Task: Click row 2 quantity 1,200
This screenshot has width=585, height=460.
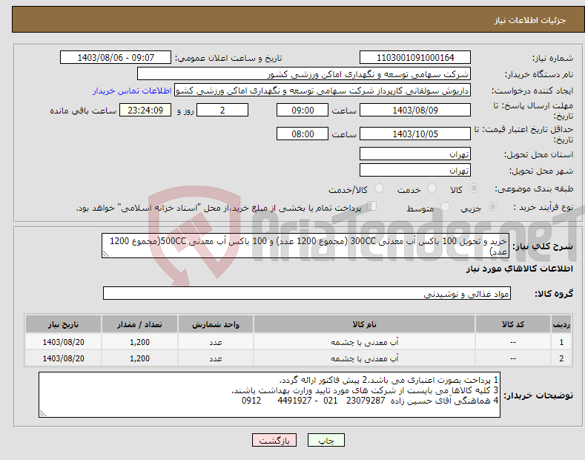Action: [139, 358]
